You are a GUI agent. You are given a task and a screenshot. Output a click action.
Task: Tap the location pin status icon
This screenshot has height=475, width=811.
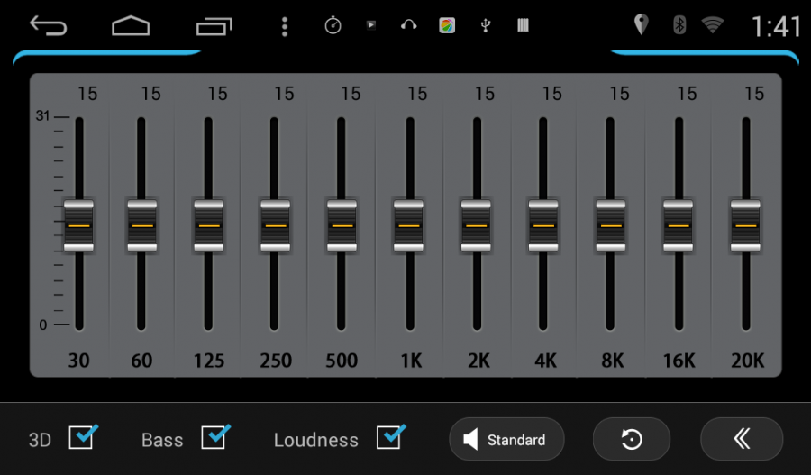641,24
